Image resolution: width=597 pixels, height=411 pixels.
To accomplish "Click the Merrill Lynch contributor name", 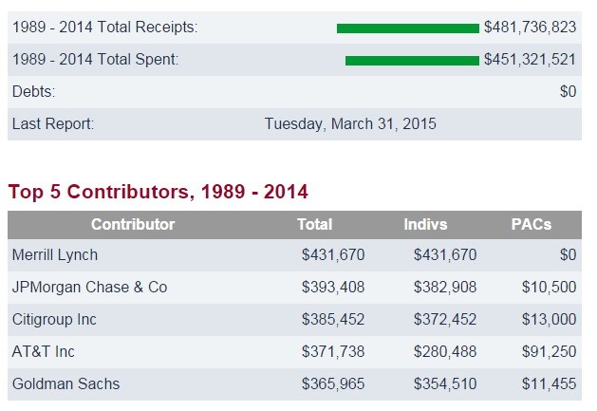I will tap(54, 255).
